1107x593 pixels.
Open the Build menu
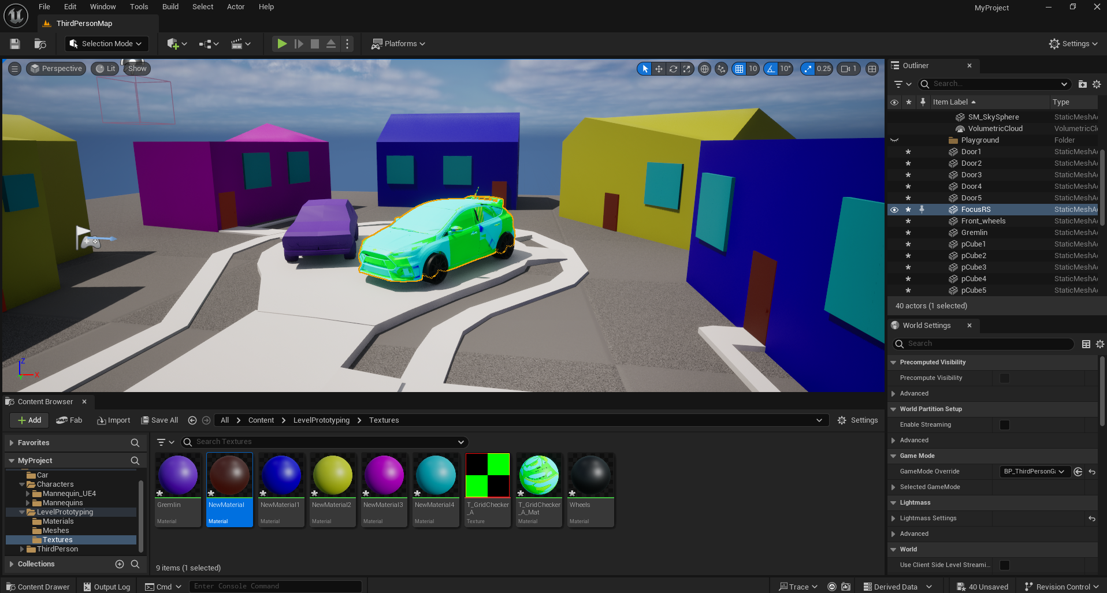[x=170, y=6]
